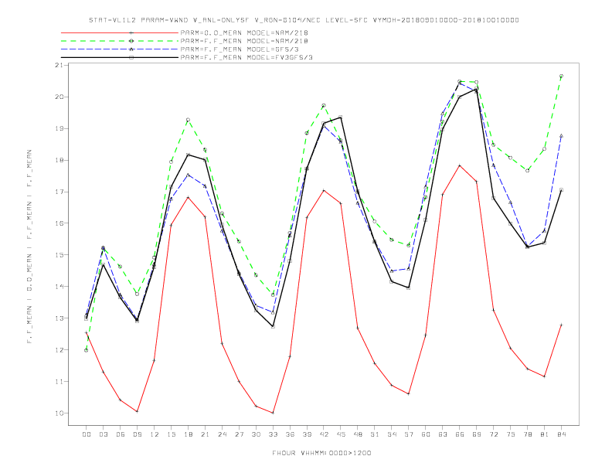Screen dimensions: 612x473
Task: Click x-axis forecast hour label 09
Action: pyautogui.click(x=137, y=434)
